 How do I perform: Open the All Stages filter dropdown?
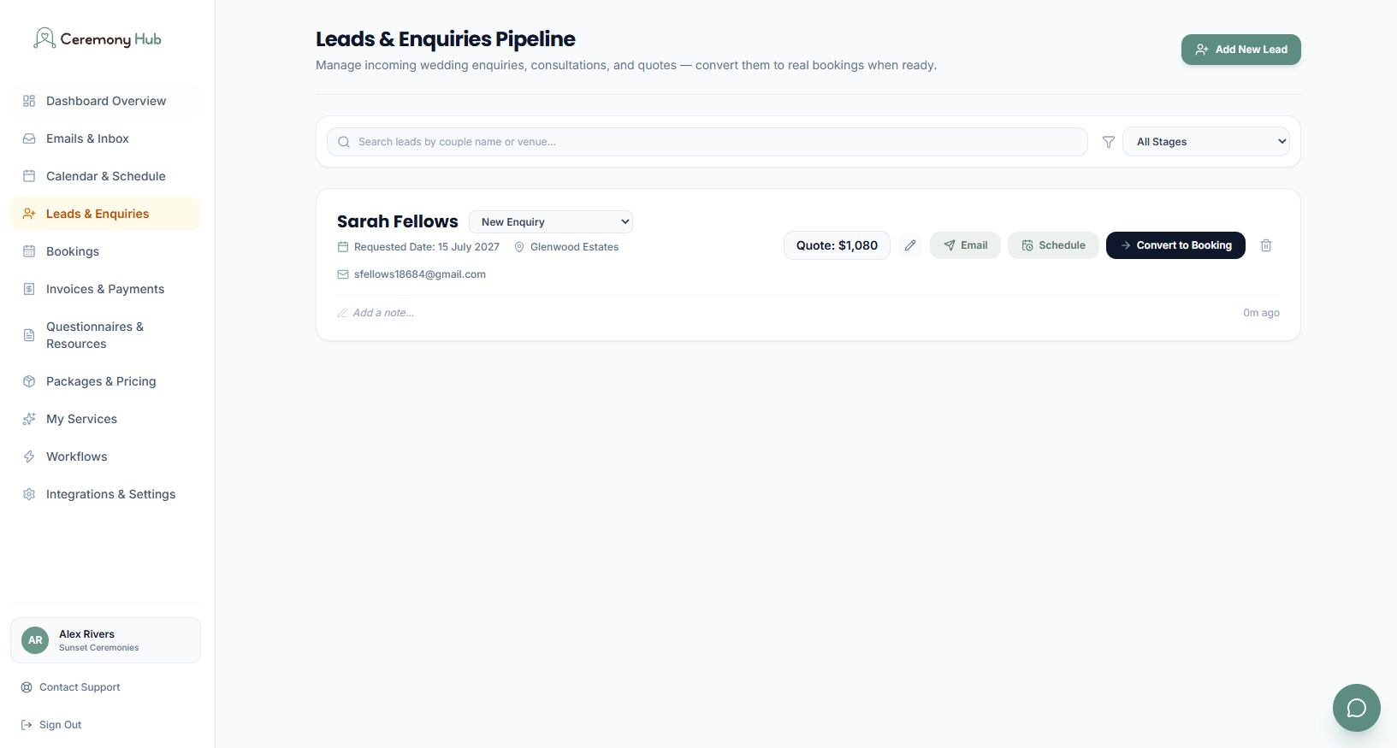tap(1206, 142)
